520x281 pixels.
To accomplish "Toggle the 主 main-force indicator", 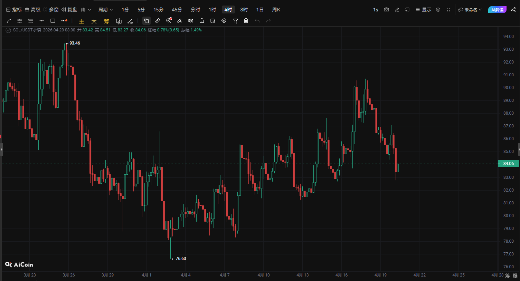I will pyautogui.click(x=82, y=21).
